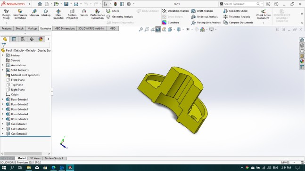Open Compare Documents
This screenshot has width=305, height=171.
click(238, 23)
